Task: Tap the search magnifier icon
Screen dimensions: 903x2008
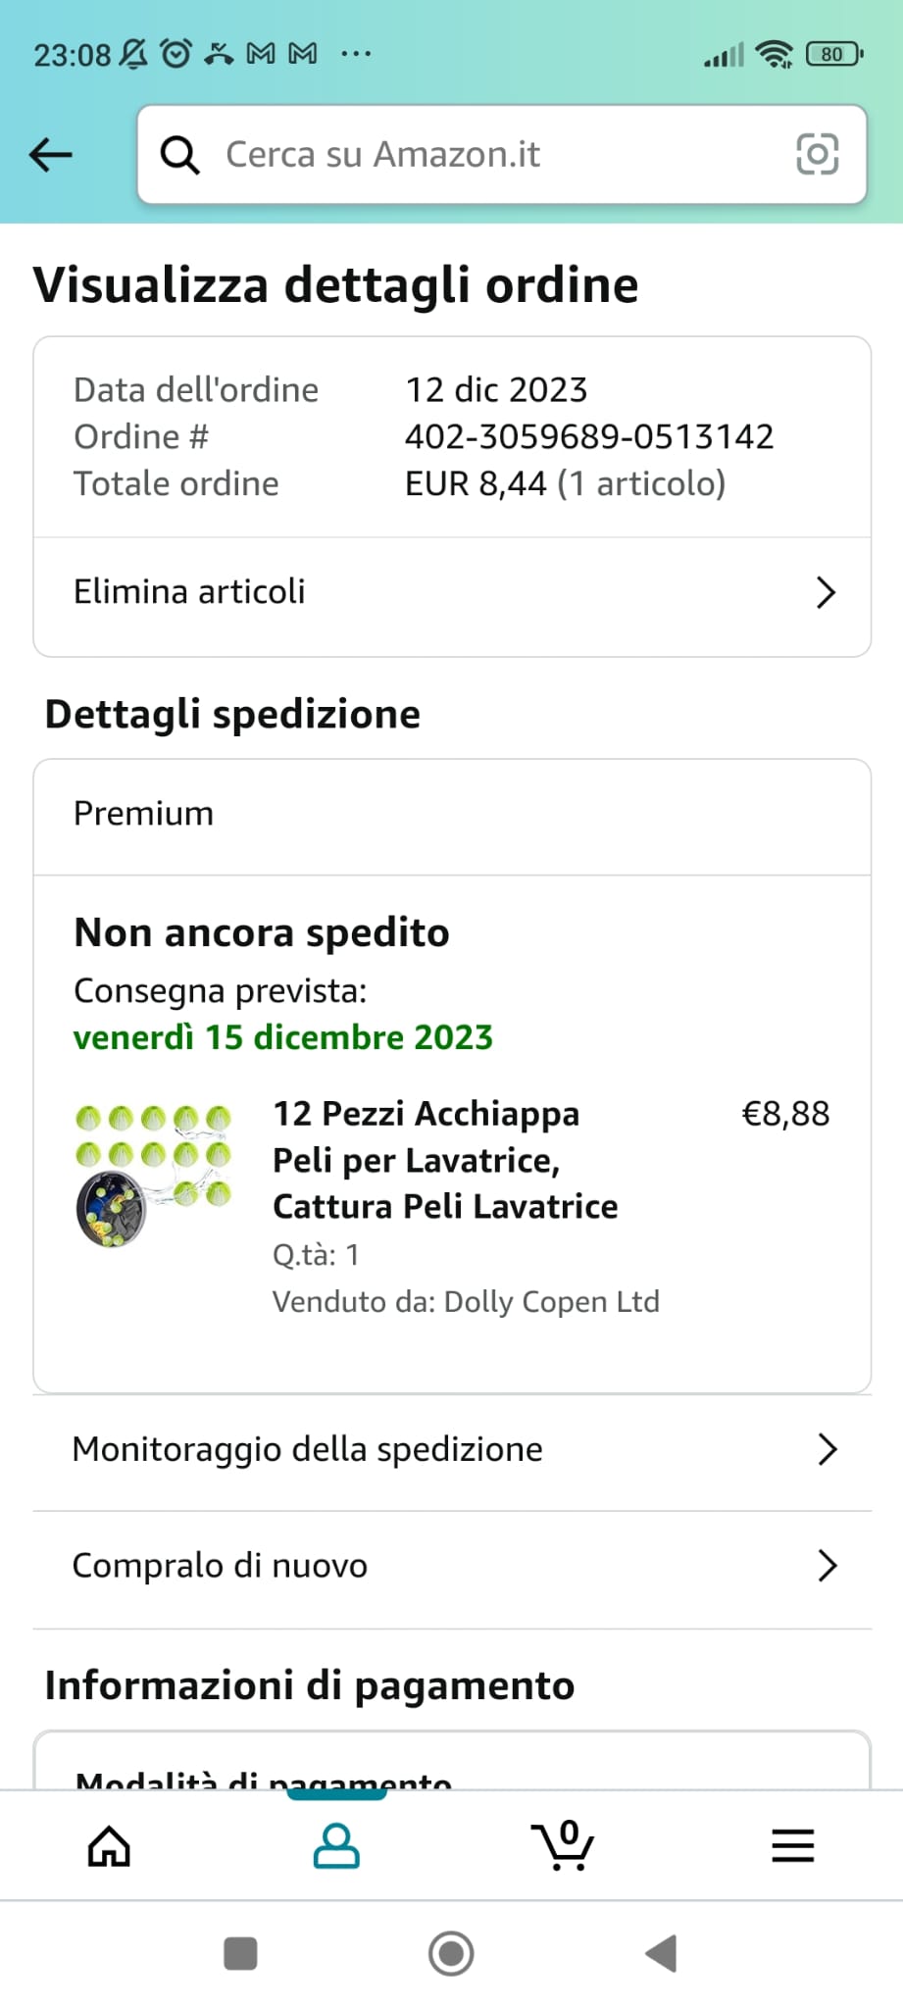Action: coord(179,155)
